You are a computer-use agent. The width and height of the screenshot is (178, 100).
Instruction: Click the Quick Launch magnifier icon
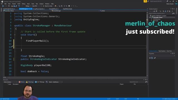pos(167,1)
